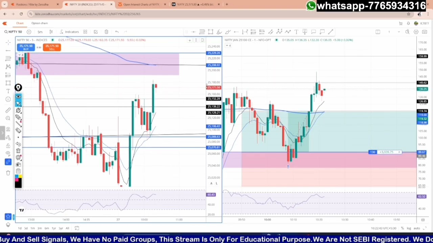Open the NIFTY 50 symbol search

pos(14,32)
